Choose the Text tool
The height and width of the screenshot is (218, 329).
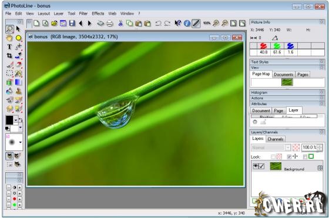click(x=9, y=46)
